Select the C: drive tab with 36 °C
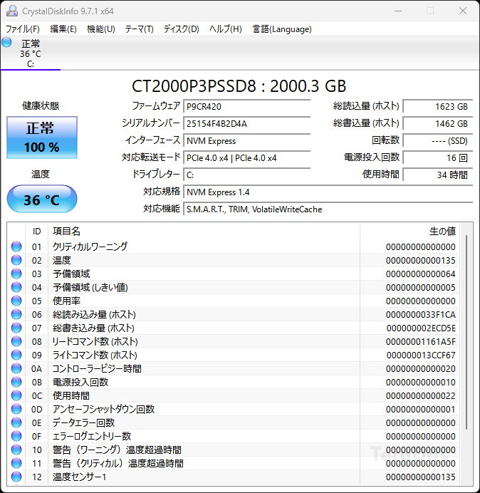The width and height of the screenshot is (480, 493). click(x=31, y=53)
